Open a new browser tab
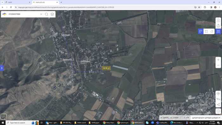This screenshot has height=125, width=222. click(61, 2)
